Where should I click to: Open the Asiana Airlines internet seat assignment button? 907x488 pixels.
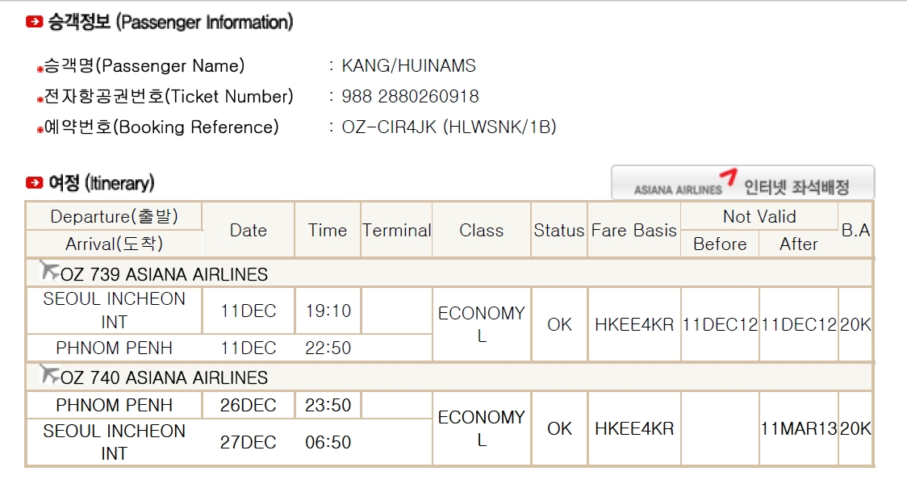coord(742,183)
